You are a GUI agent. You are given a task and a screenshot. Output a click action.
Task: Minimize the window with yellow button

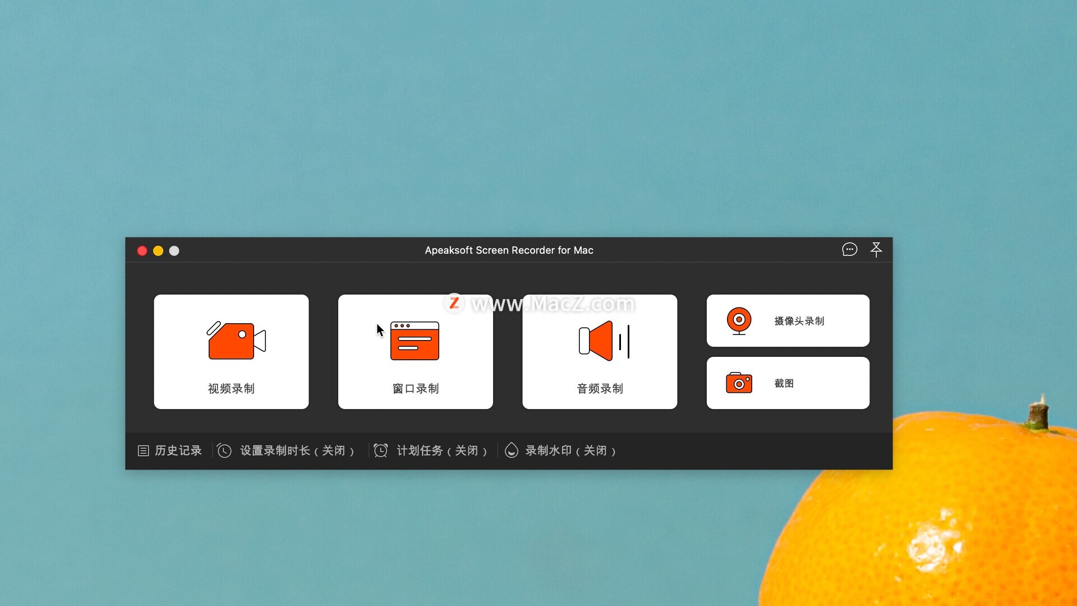point(158,251)
